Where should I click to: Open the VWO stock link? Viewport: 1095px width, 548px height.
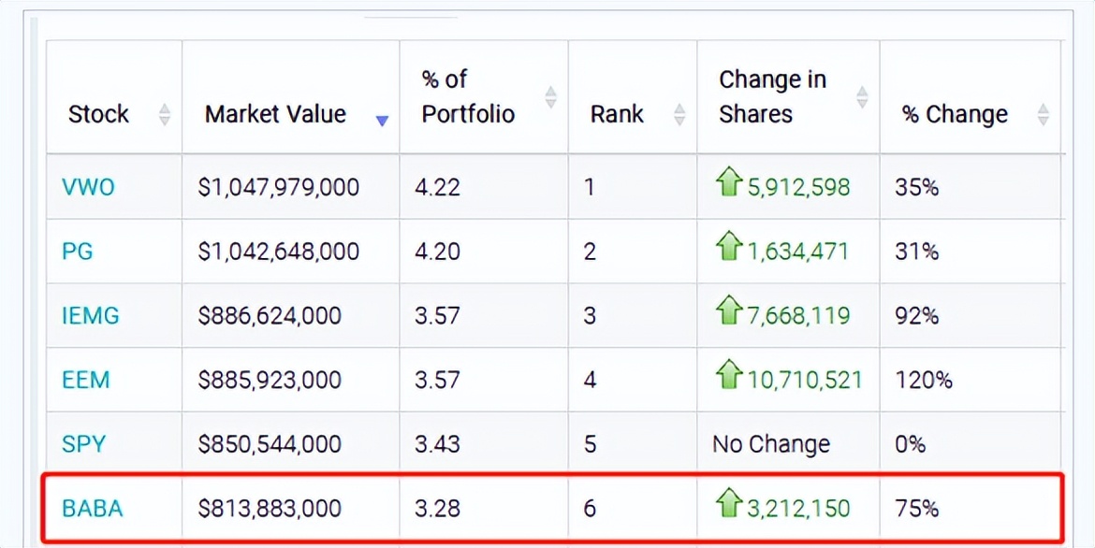tap(88, 187)
